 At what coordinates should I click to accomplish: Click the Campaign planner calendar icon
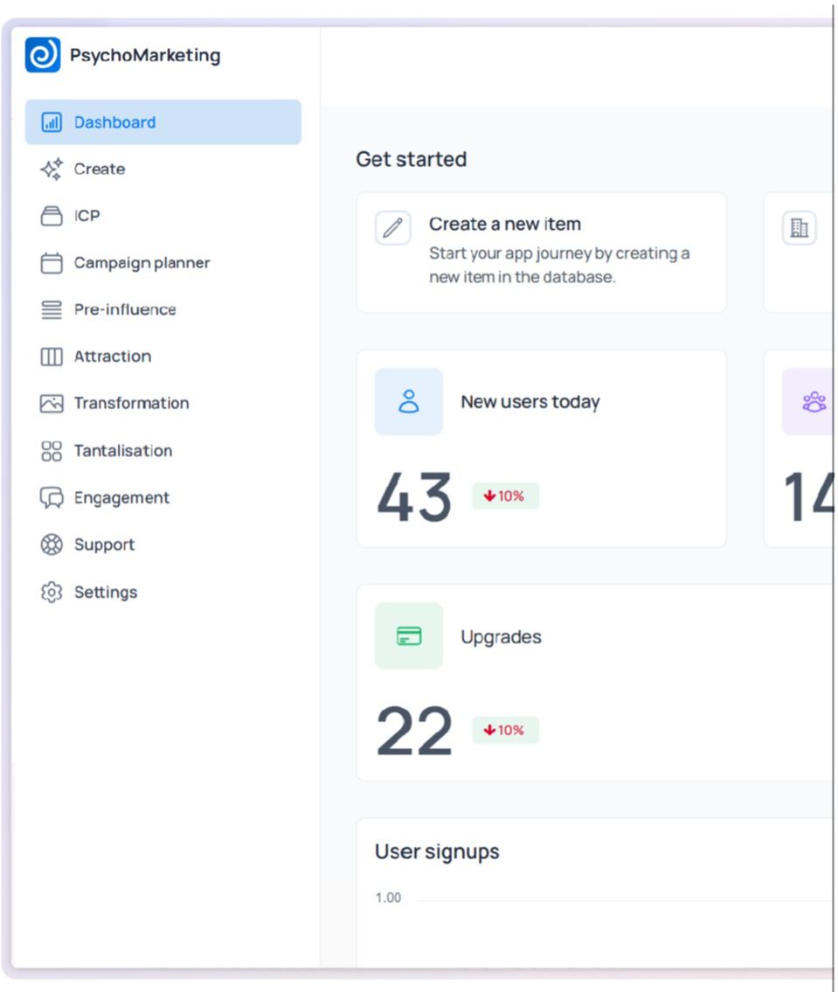pos(52,262)
